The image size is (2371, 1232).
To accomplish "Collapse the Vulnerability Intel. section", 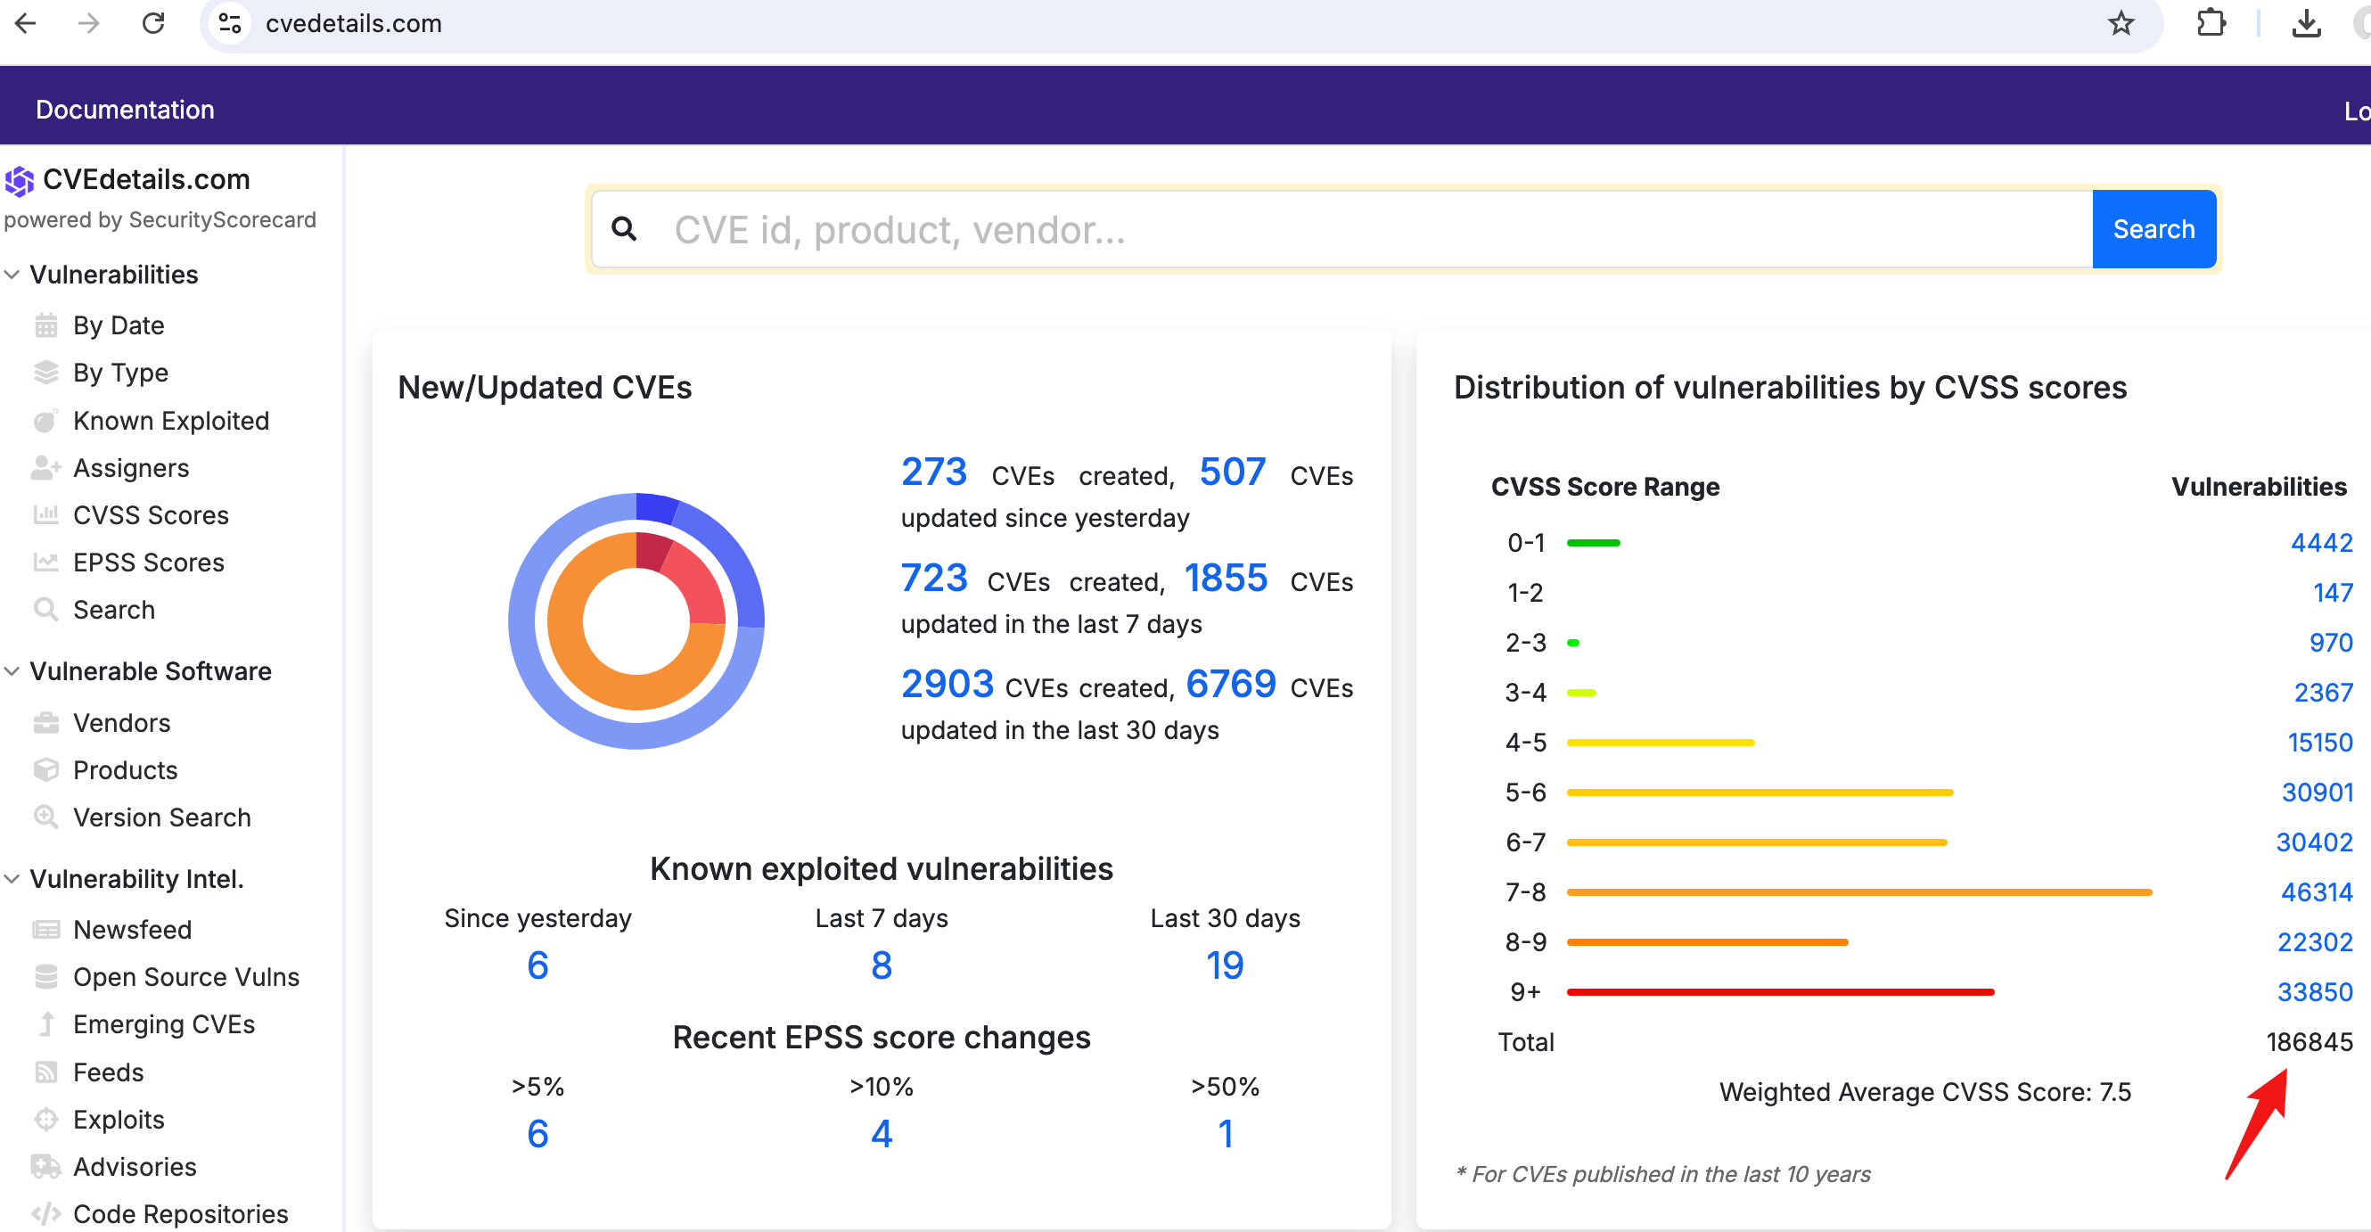I will pyautogui.click(x=12, y=878).
